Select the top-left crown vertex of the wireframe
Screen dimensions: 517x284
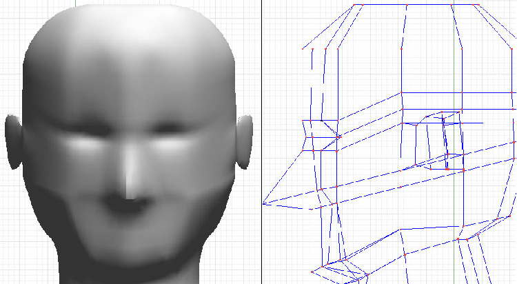point(354,4)
